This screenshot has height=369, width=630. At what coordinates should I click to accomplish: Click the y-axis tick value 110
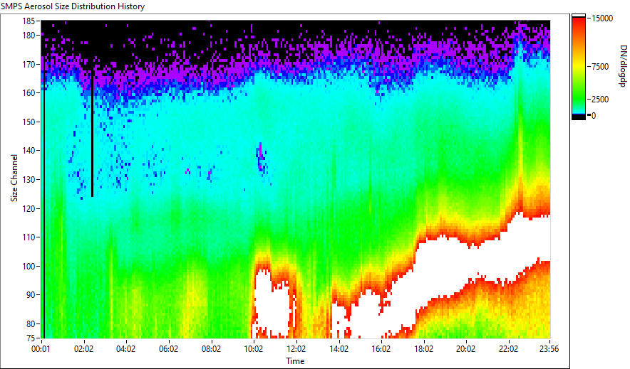pyautogui.click(x=29, y=237)
